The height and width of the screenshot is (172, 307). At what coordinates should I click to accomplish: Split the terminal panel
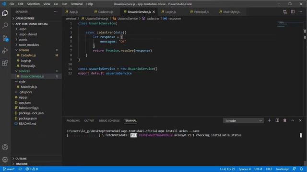[277, 120]
